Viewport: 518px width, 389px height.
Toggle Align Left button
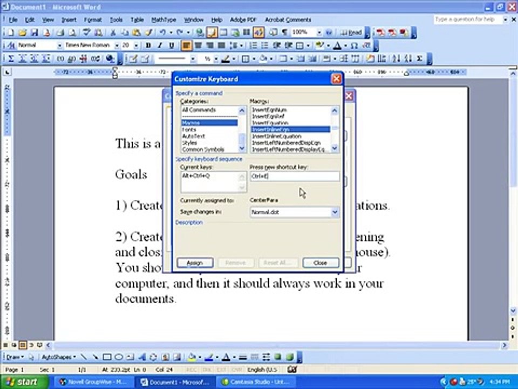[x=186, y=45]
